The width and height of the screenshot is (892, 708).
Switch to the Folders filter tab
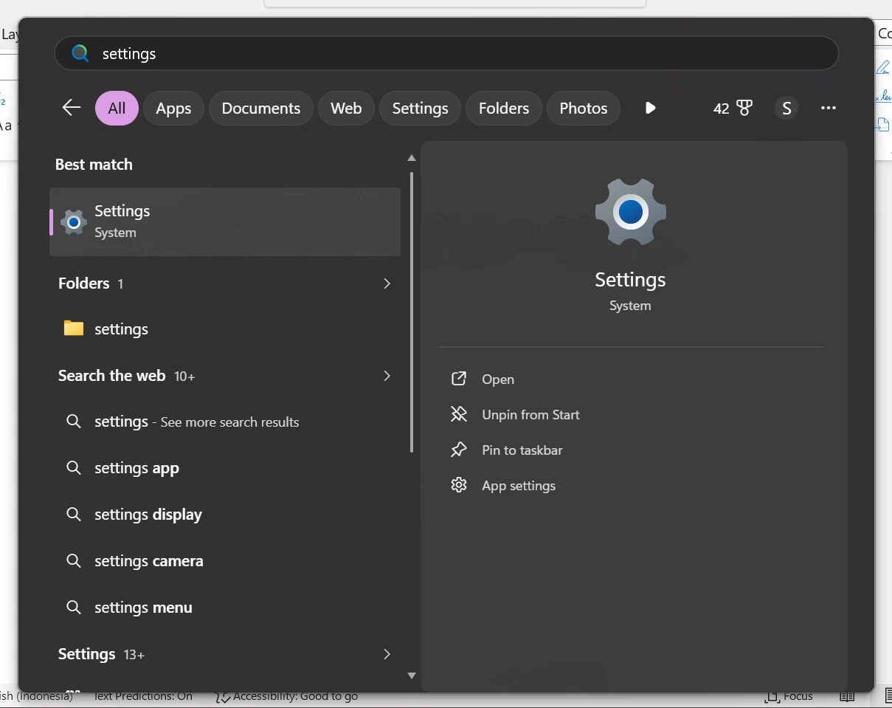(504, 108)
